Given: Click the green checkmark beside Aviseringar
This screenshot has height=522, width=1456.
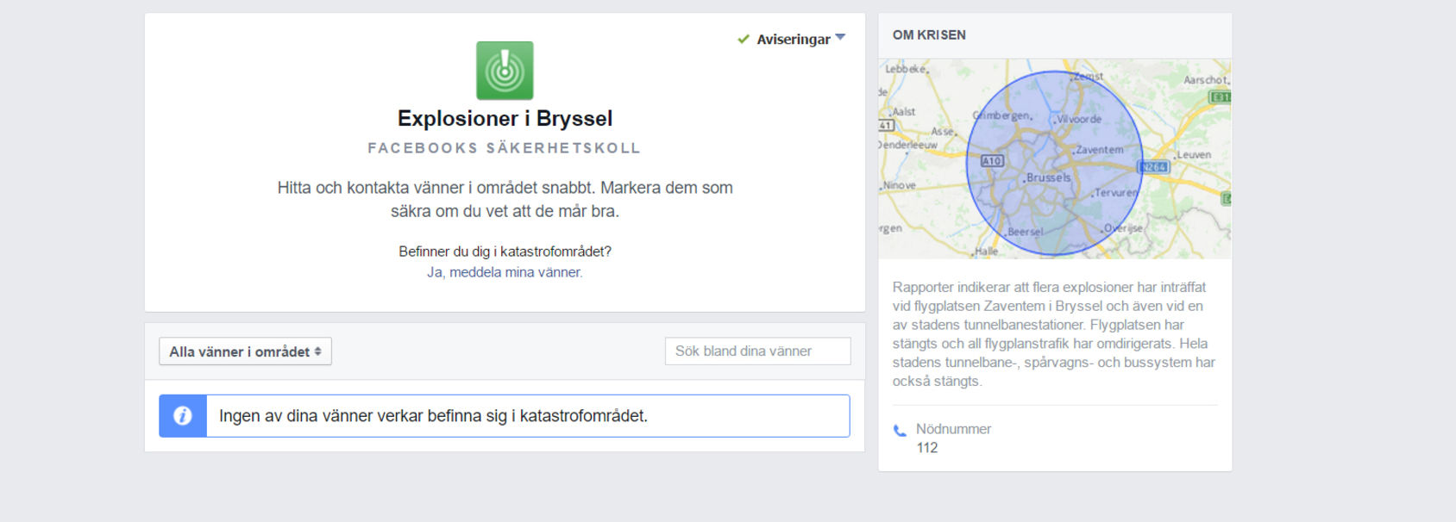Looking at the screenshot, I should click(x=744, y=39).
